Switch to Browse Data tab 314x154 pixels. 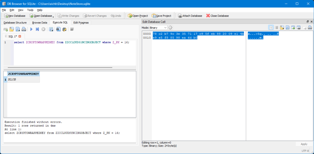pos(40,23)
